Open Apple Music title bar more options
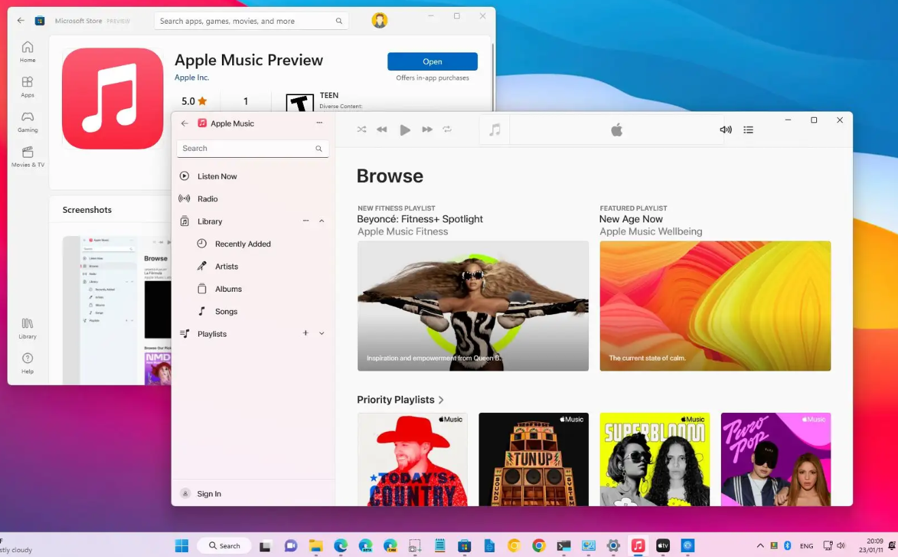The image size is (898, 557). pos(319,123)
